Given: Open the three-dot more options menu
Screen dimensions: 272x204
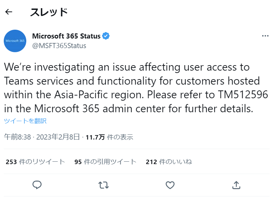Looking at the screenshot, I should pos(265,36).
